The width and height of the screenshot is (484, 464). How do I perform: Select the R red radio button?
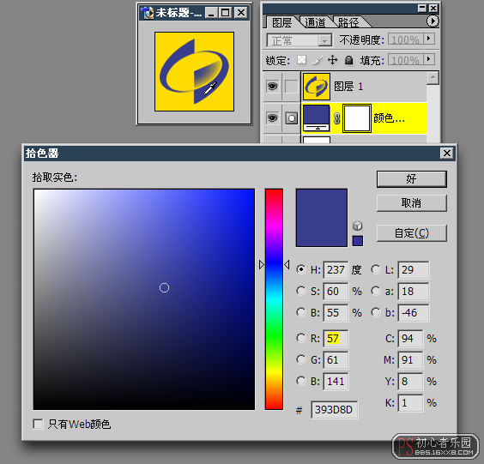(x=301, y=338)
